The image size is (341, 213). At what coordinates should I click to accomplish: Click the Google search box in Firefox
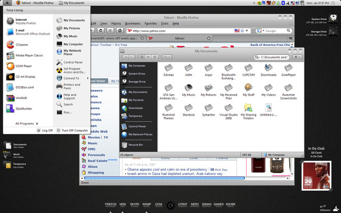click(275, 31)
